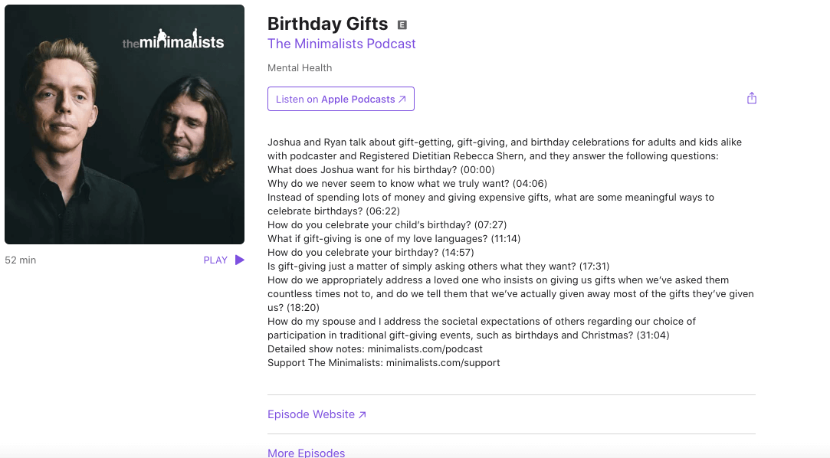The width and height of the screenshot is (830, 458).
Task: Open the episode via PLAY control
Action: [x=222, y=260]
